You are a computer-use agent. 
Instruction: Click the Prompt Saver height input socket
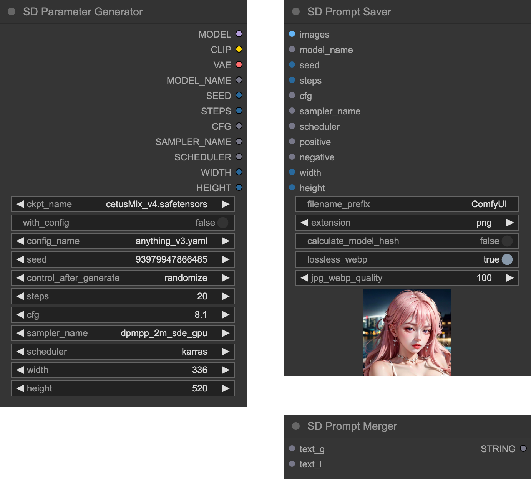(292, 188)
